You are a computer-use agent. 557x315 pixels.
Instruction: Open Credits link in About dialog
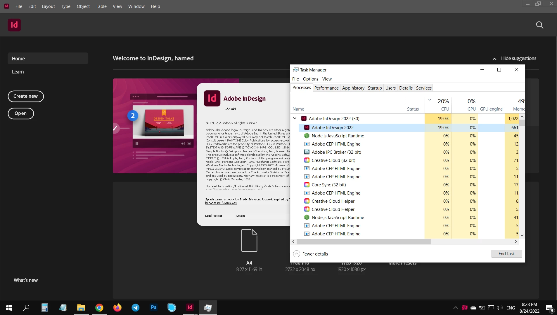click(x=241, y=216)
